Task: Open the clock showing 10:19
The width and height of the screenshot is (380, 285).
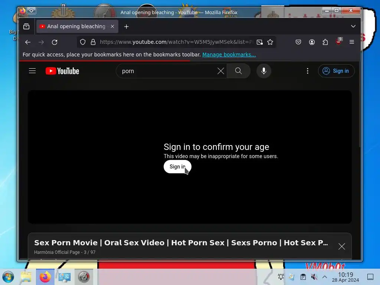Action: tap(345, 277)
